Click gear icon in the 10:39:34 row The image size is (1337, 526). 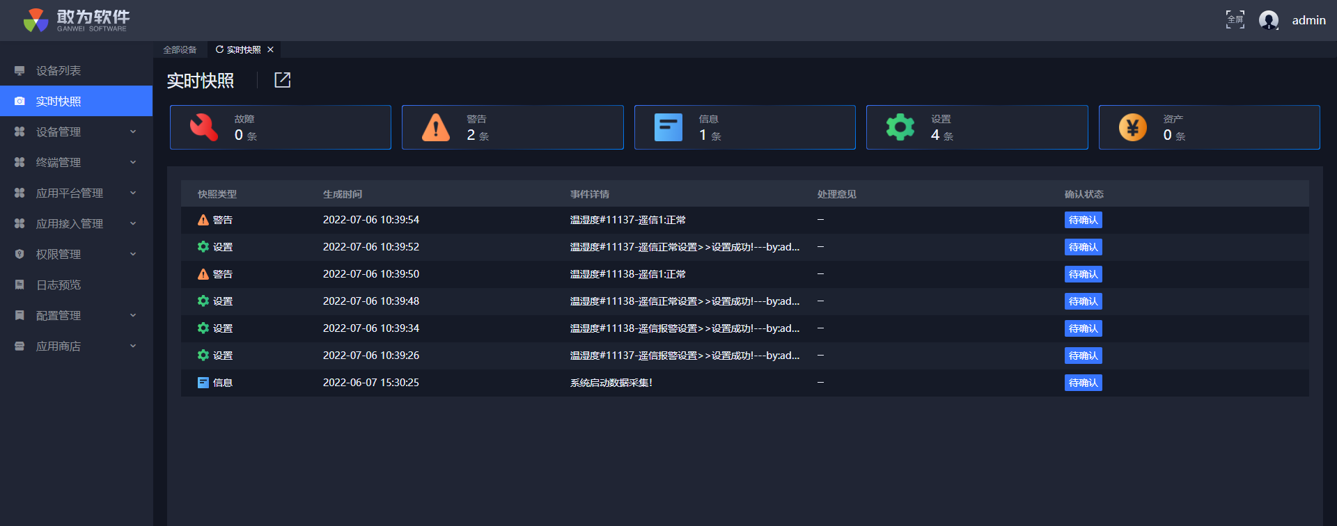tap(203, 328)
